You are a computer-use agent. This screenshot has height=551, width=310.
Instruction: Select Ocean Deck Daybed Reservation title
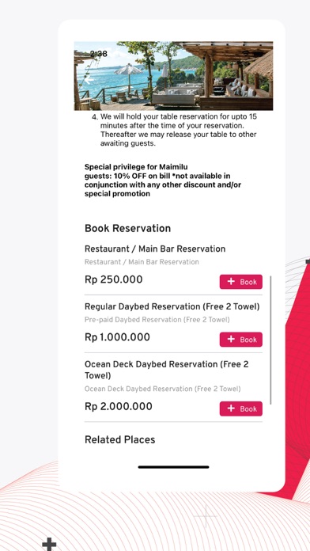166,370
